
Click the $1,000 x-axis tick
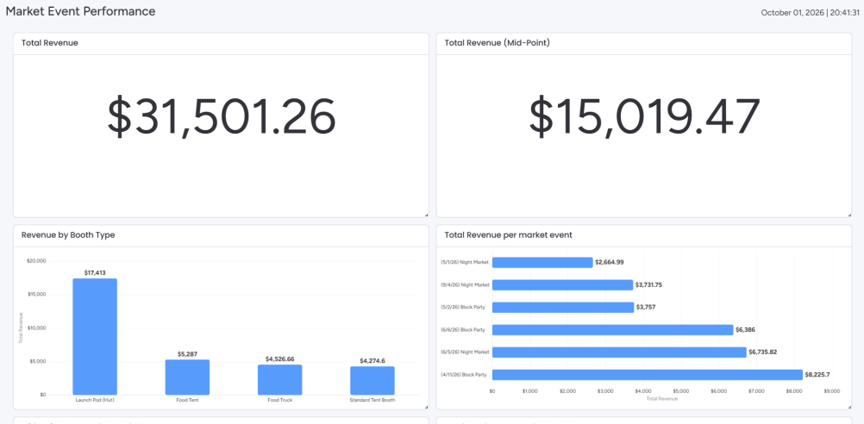(x=529, y=391)
